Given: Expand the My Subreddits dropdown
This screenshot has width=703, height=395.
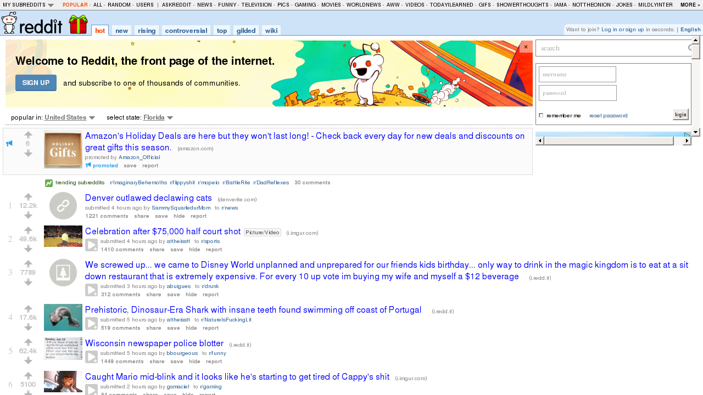Looking at the screenshot, I should click(x=28, y=4).
